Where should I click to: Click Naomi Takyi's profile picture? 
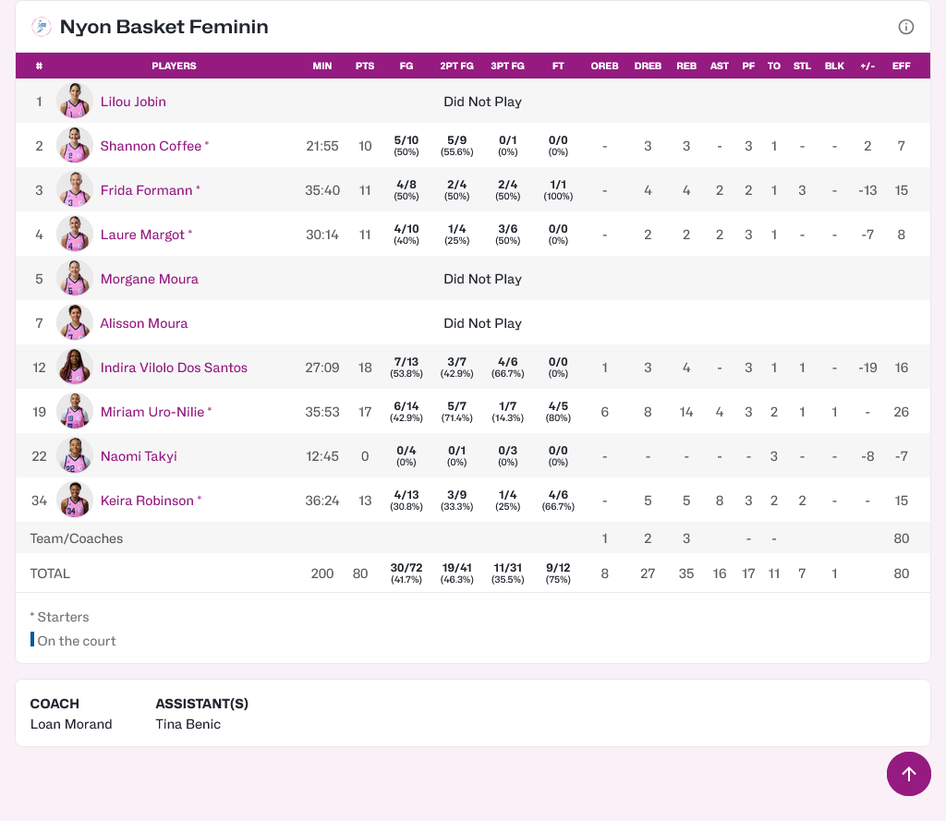pos(75,456)
